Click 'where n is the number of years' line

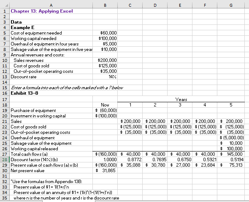pyautogui.click(x=66, y=198)
